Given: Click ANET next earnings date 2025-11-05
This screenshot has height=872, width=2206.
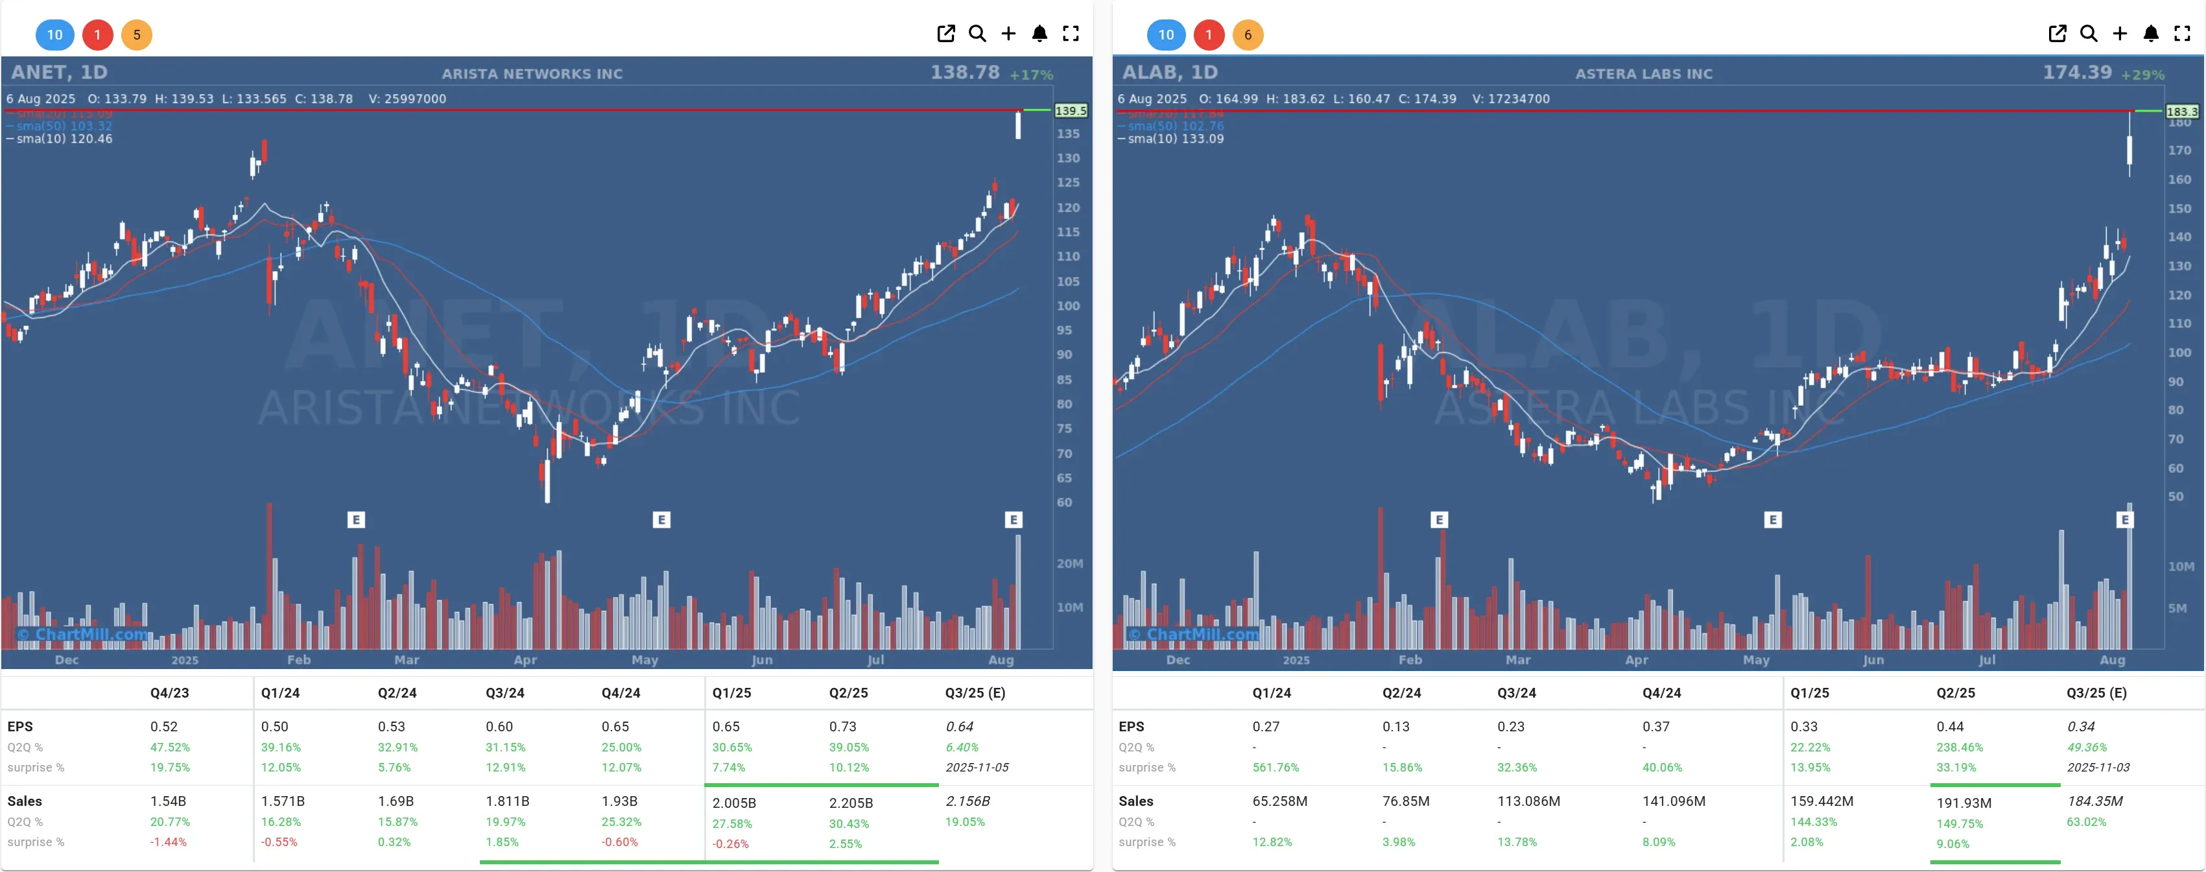Looking at the screenshot, I should point(977,768).
